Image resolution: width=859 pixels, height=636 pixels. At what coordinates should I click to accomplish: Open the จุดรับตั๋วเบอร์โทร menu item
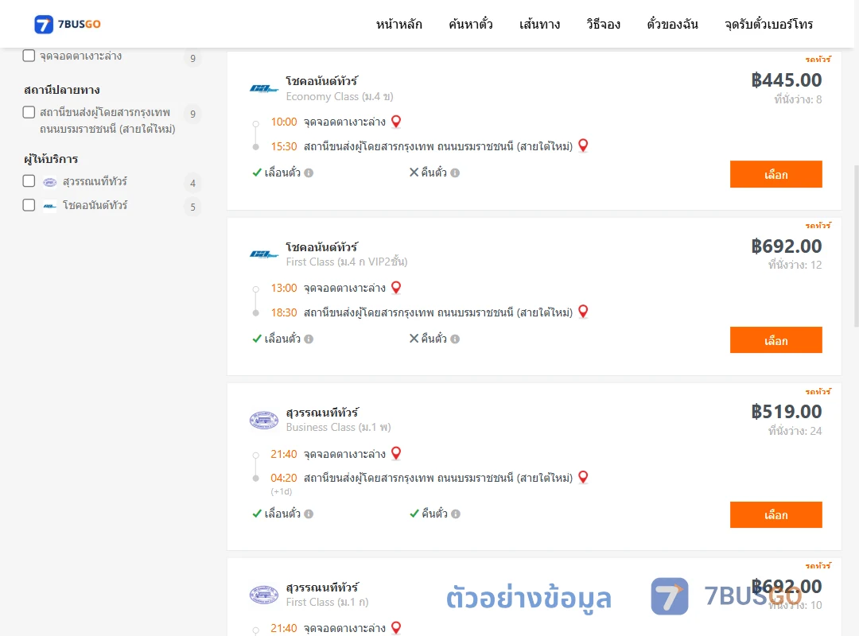pos(768,24)
